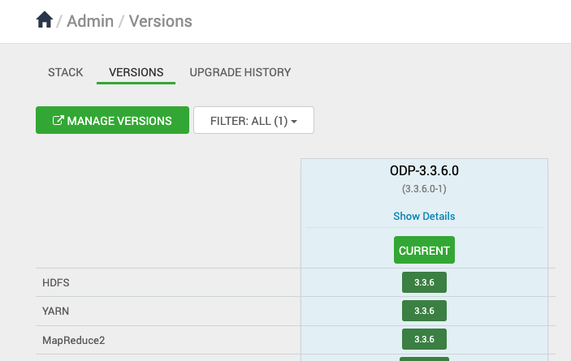Image resolution: width=571 pixels, height=361 pixels.
Task: Click the 3.3.6 badge for HDFS
Action: pyautogui.click(x=424, y=282)
